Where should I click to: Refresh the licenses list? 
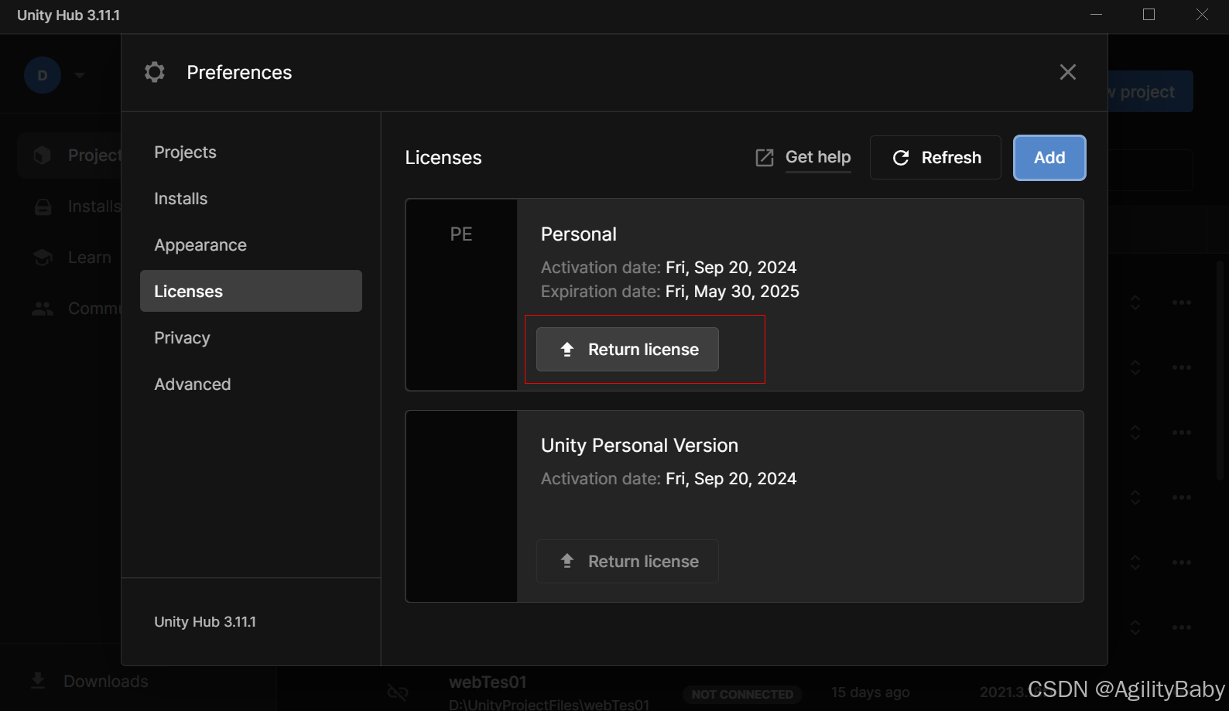point(936,158)
